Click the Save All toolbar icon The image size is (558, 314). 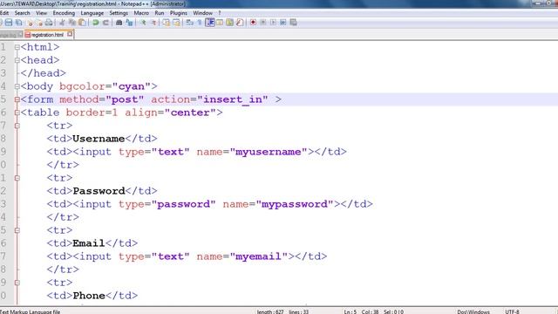(x=18, y=23)
